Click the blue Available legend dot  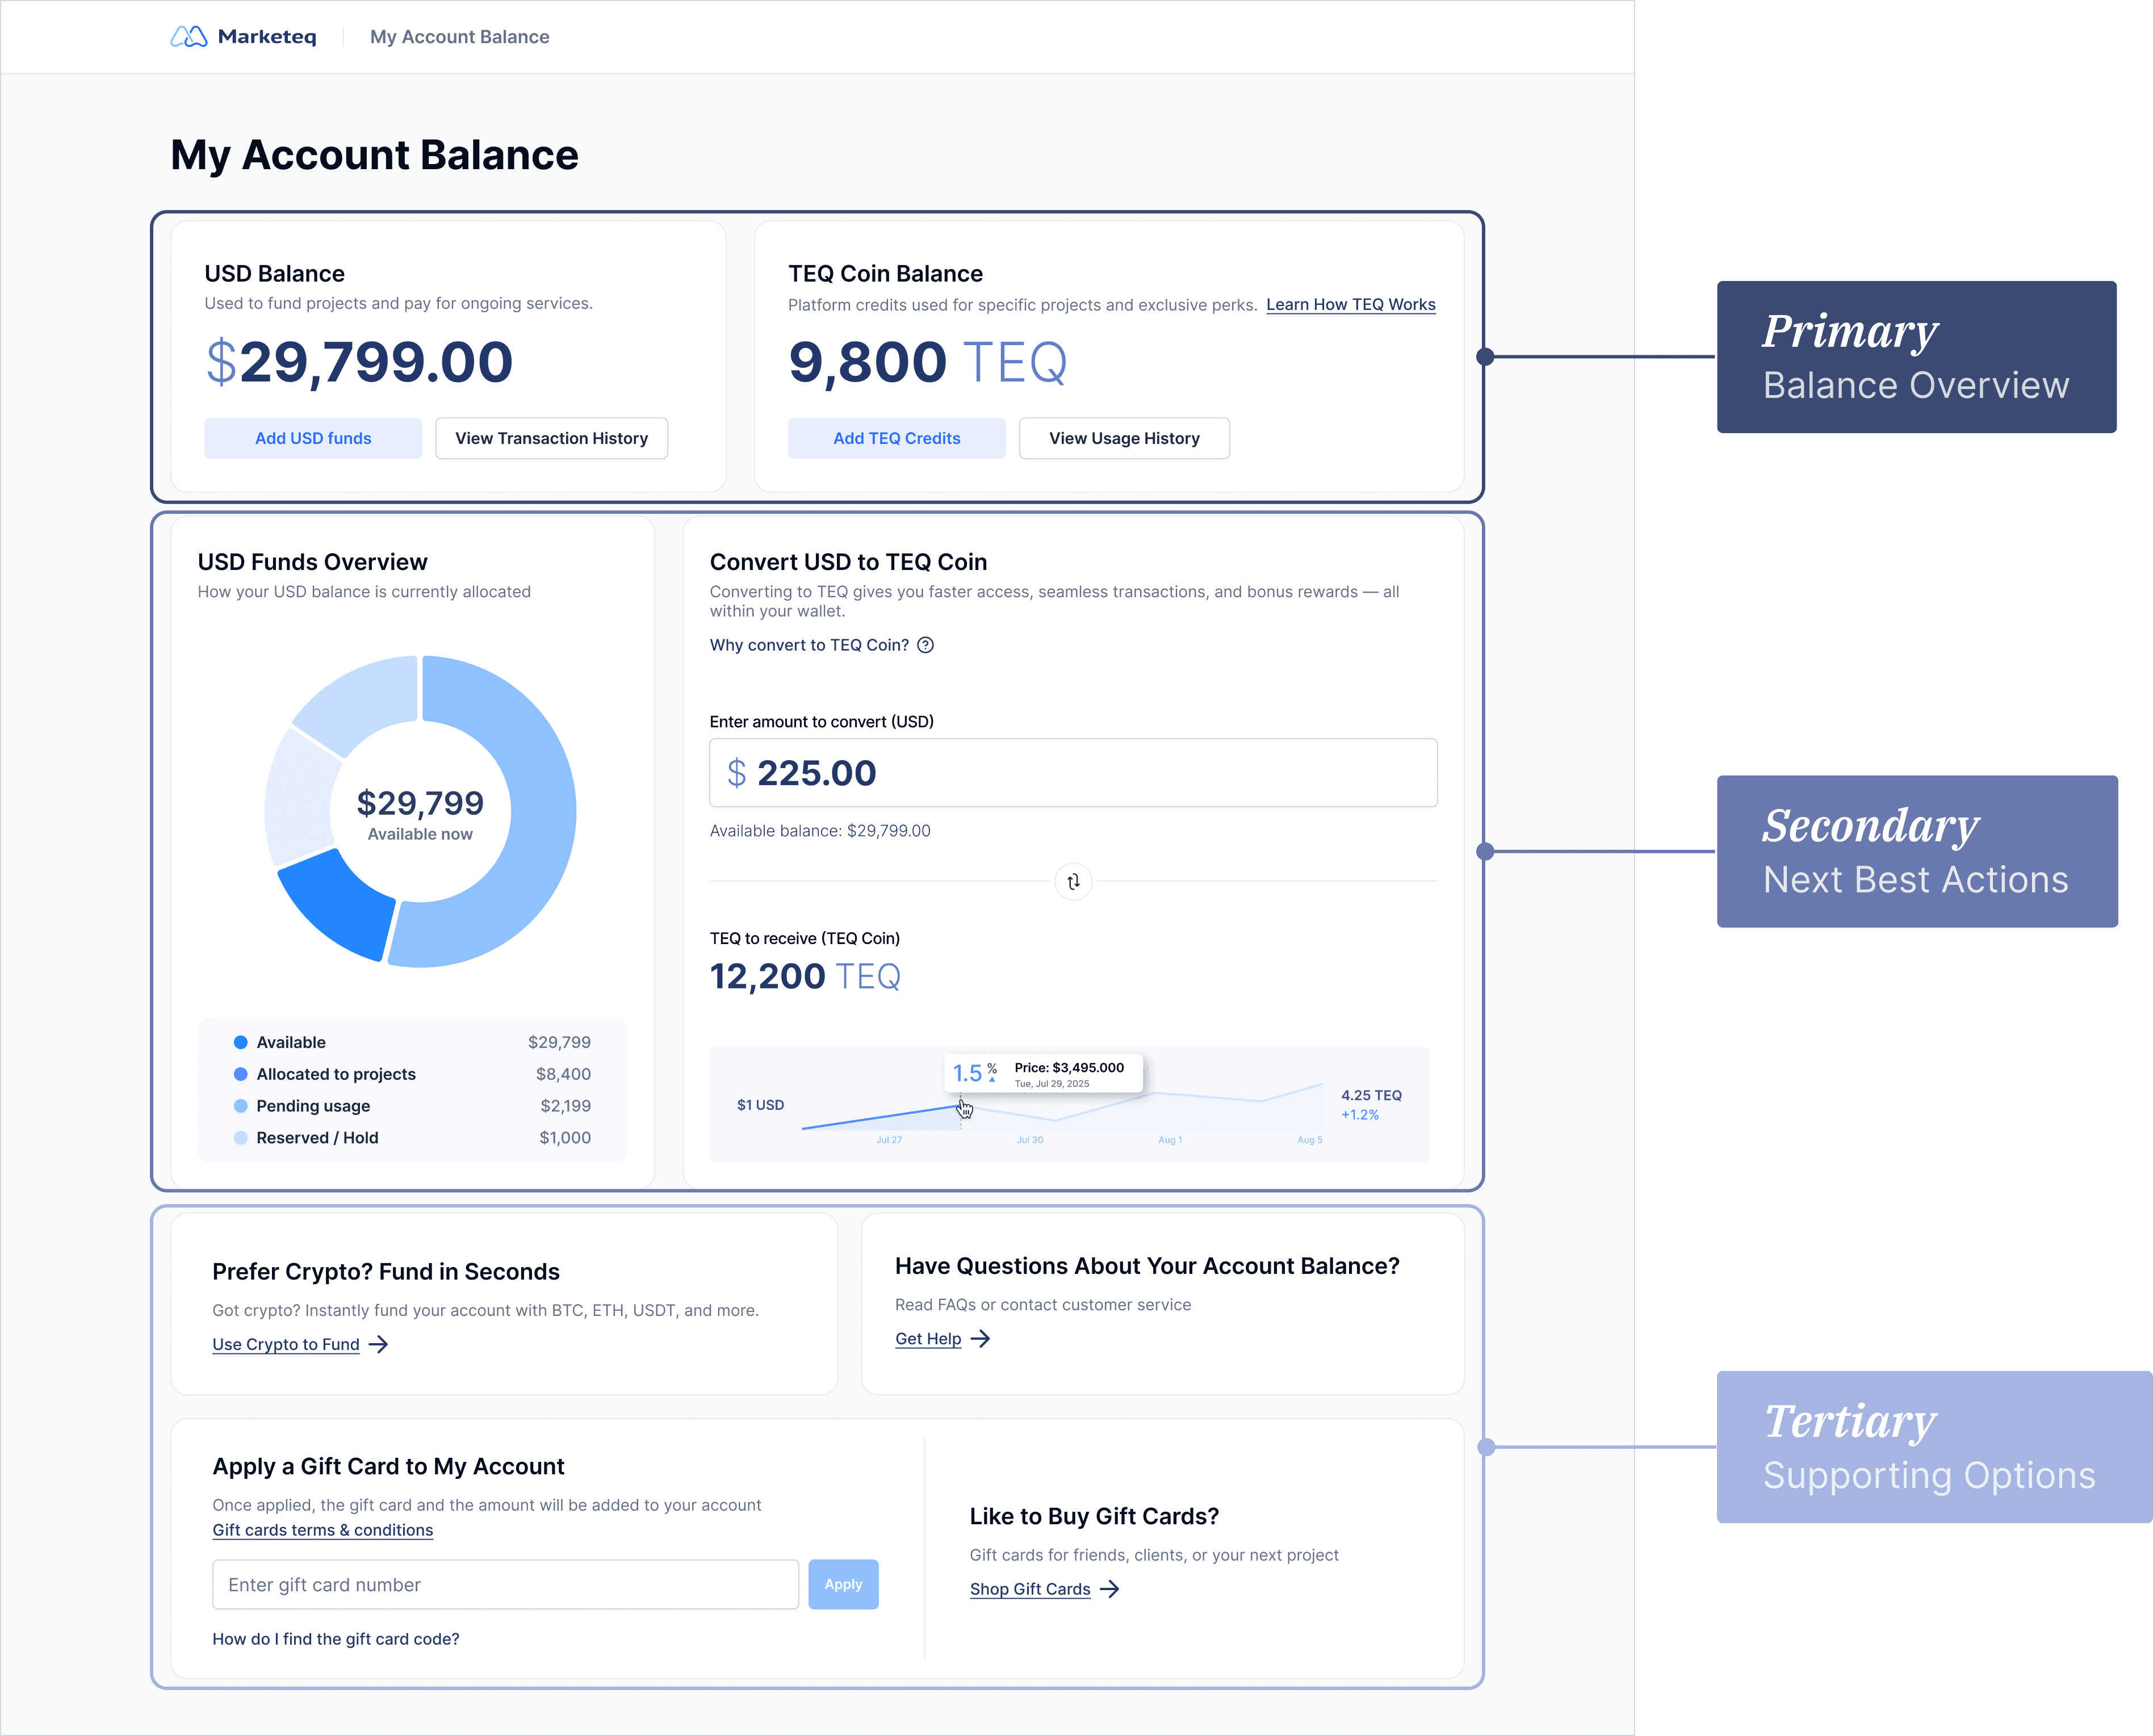241,1042
